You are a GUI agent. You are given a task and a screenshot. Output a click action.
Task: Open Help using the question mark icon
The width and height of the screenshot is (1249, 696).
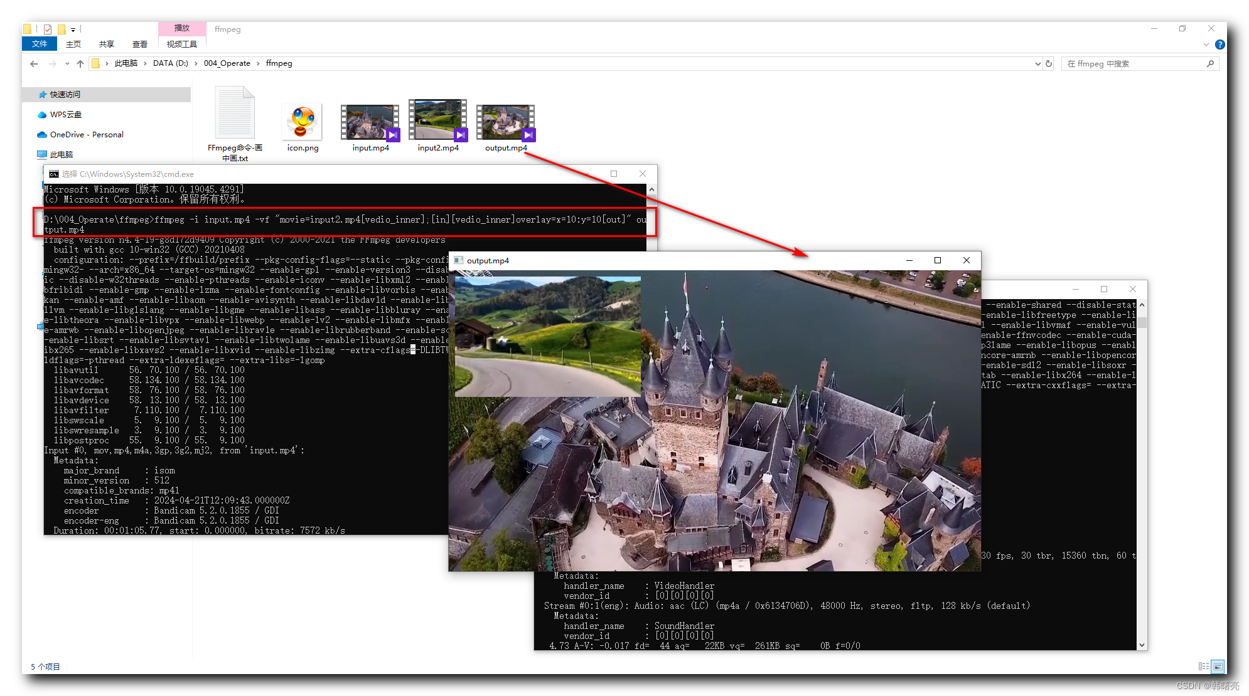click(1220, 45)
